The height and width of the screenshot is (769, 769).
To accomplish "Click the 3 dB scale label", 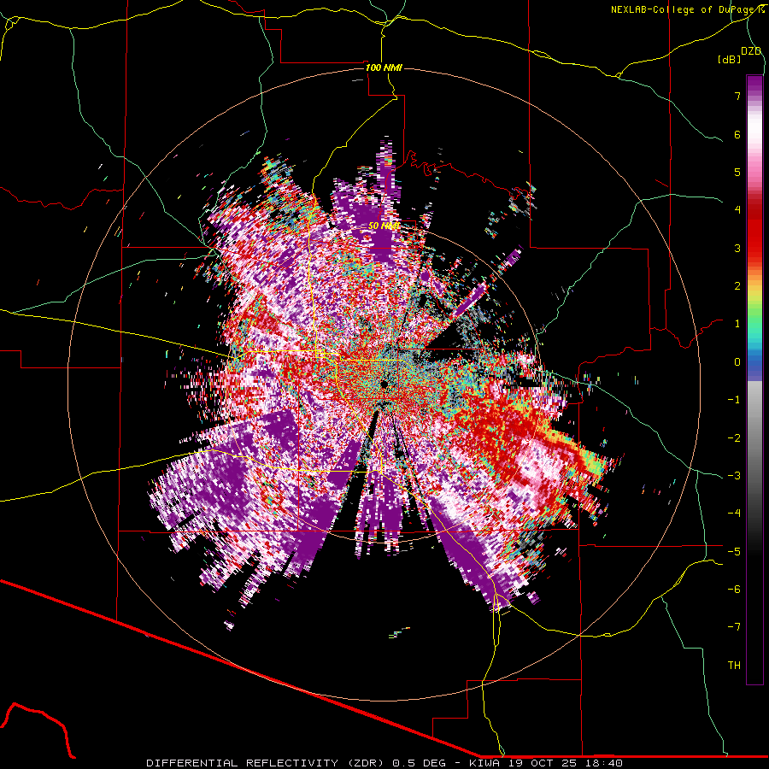I will click(x=737, y=248).
